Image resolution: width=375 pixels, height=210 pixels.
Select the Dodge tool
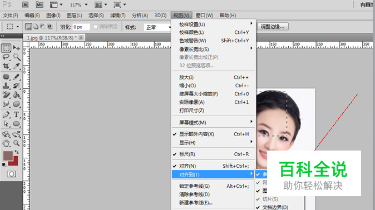(x=6, y=104)
